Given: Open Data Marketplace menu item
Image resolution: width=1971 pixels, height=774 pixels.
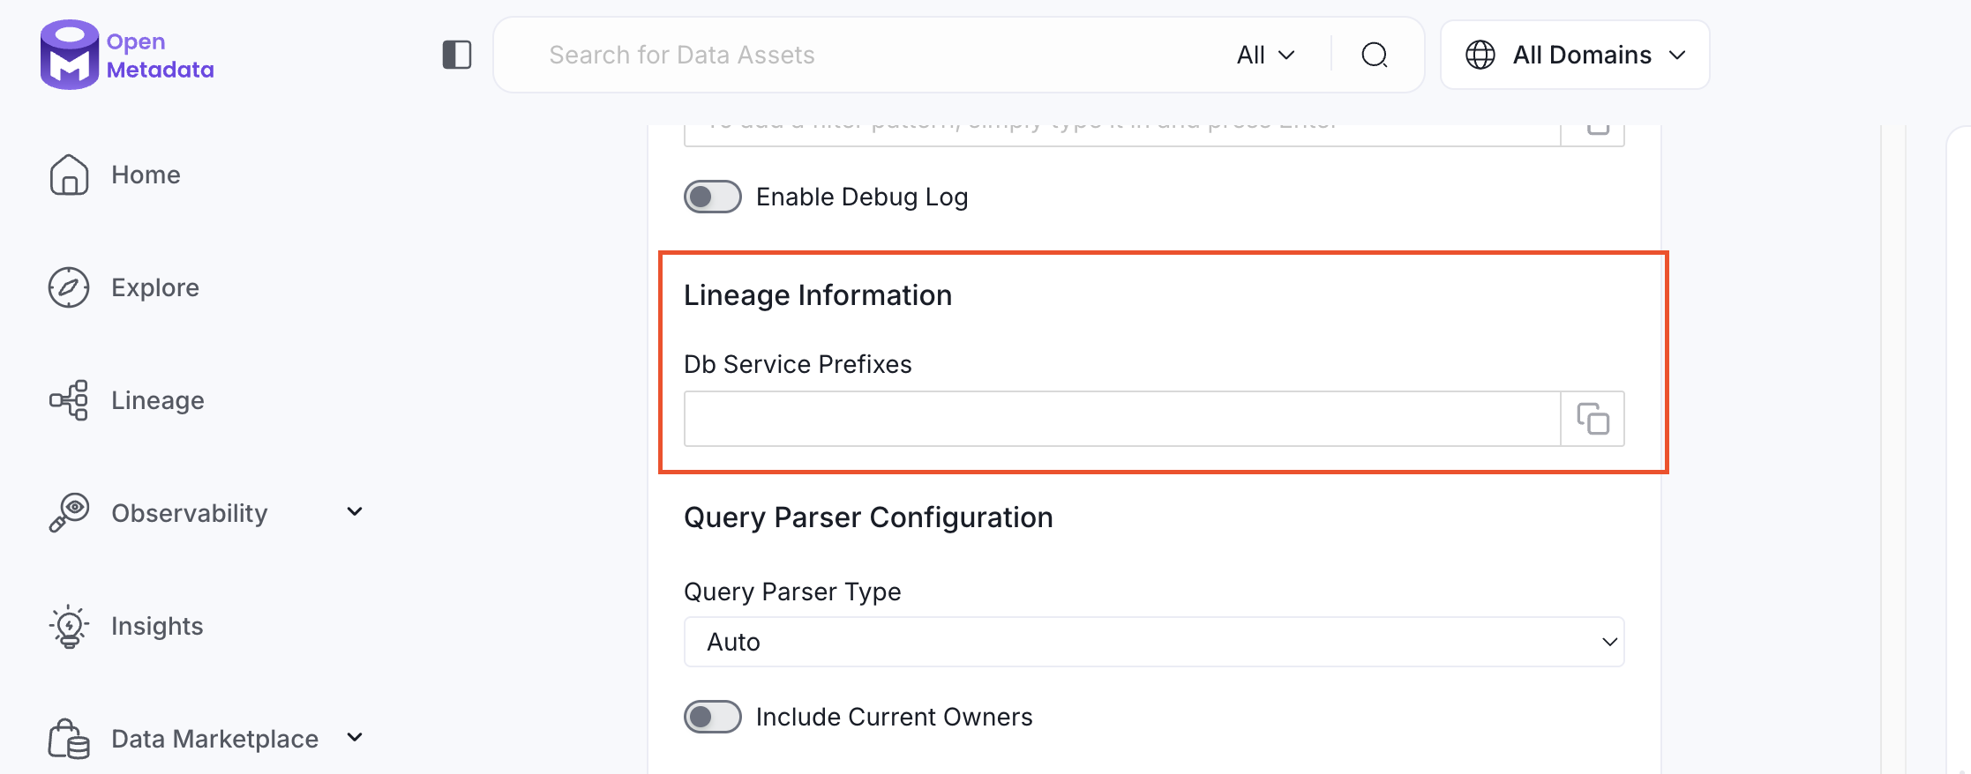Looking at the screenshot, I should (215, 739).
